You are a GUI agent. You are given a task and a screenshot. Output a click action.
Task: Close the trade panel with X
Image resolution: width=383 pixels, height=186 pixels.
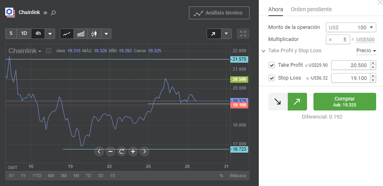[x=381, y=2]
